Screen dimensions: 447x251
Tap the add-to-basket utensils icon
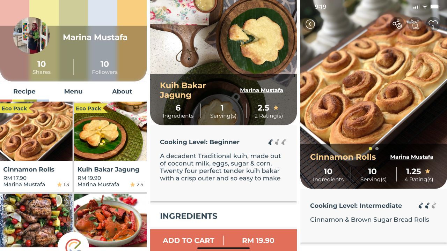[x=415, y=24]
